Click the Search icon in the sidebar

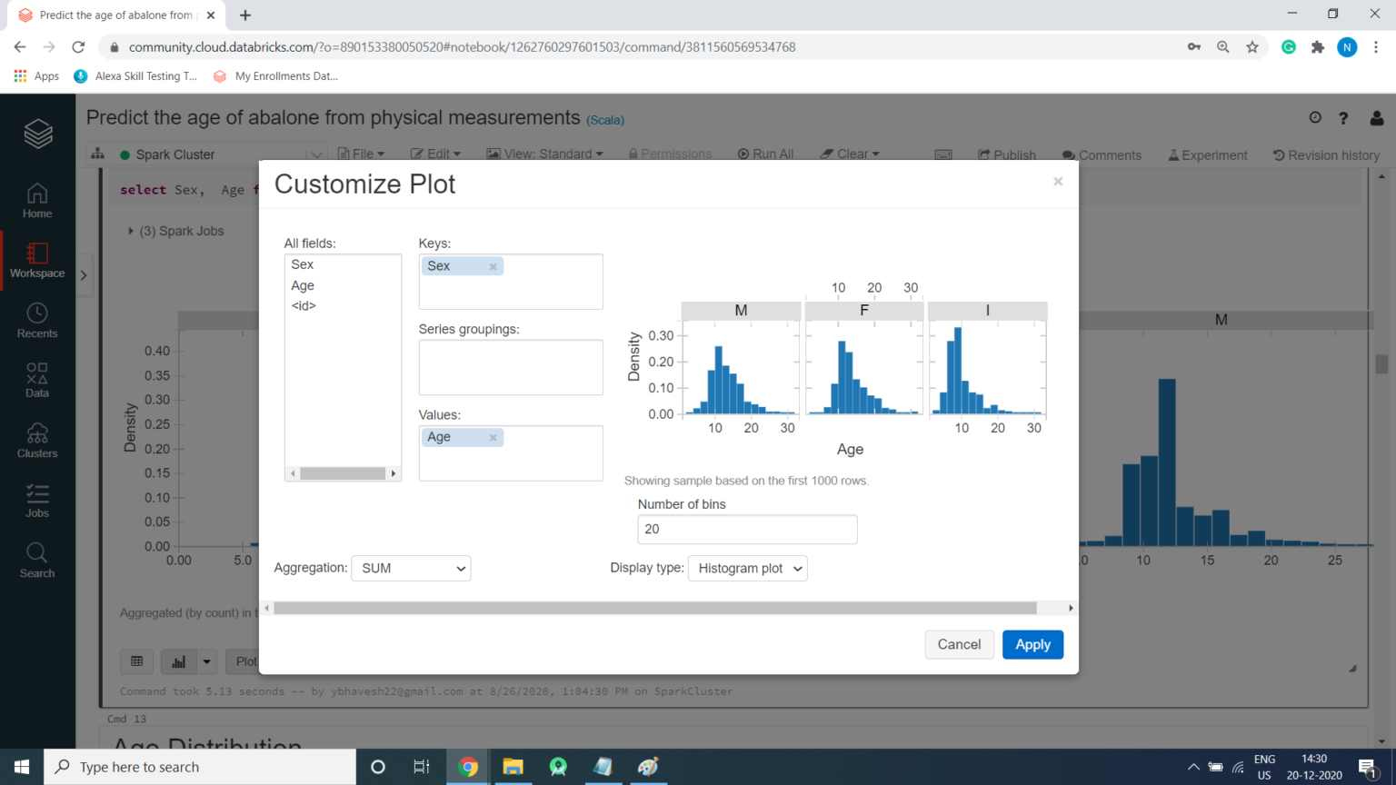tap(37, 561)
